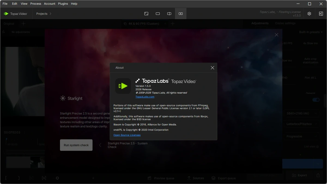Screen dimensions: 327x184
Task: Add a new tab next to Original
Action: point(23,24)
